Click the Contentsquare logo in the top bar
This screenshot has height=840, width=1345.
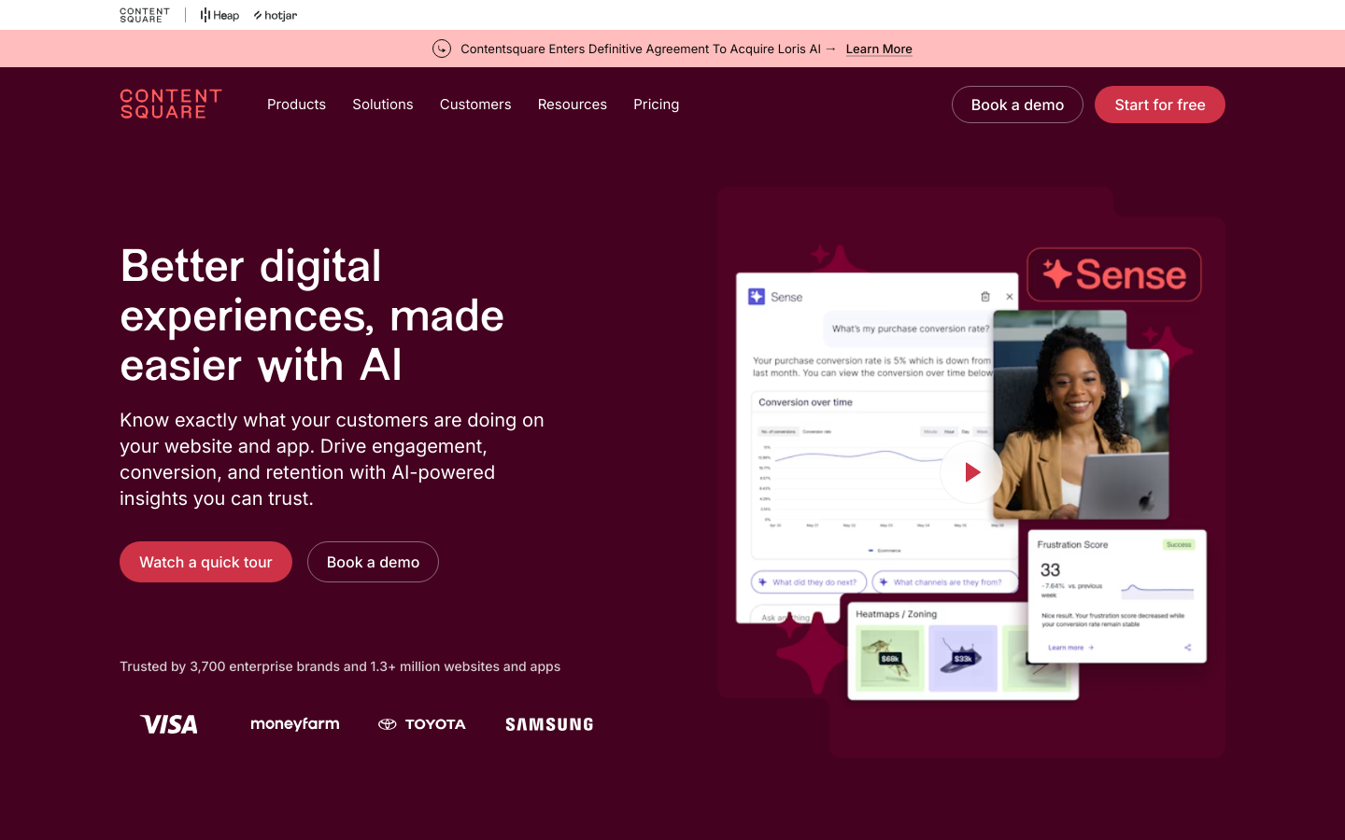pos(145,15)
